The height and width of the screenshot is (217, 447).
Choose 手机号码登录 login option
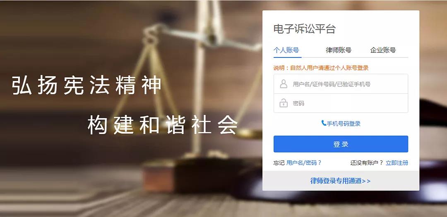click(344, 124)
